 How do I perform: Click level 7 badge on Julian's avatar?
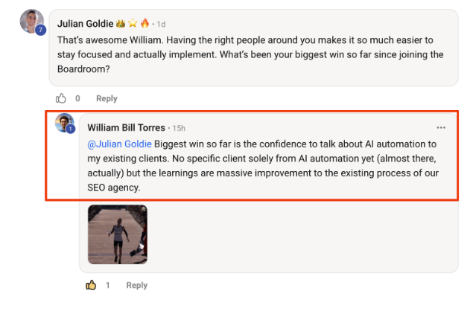click(x=40, y=31)
